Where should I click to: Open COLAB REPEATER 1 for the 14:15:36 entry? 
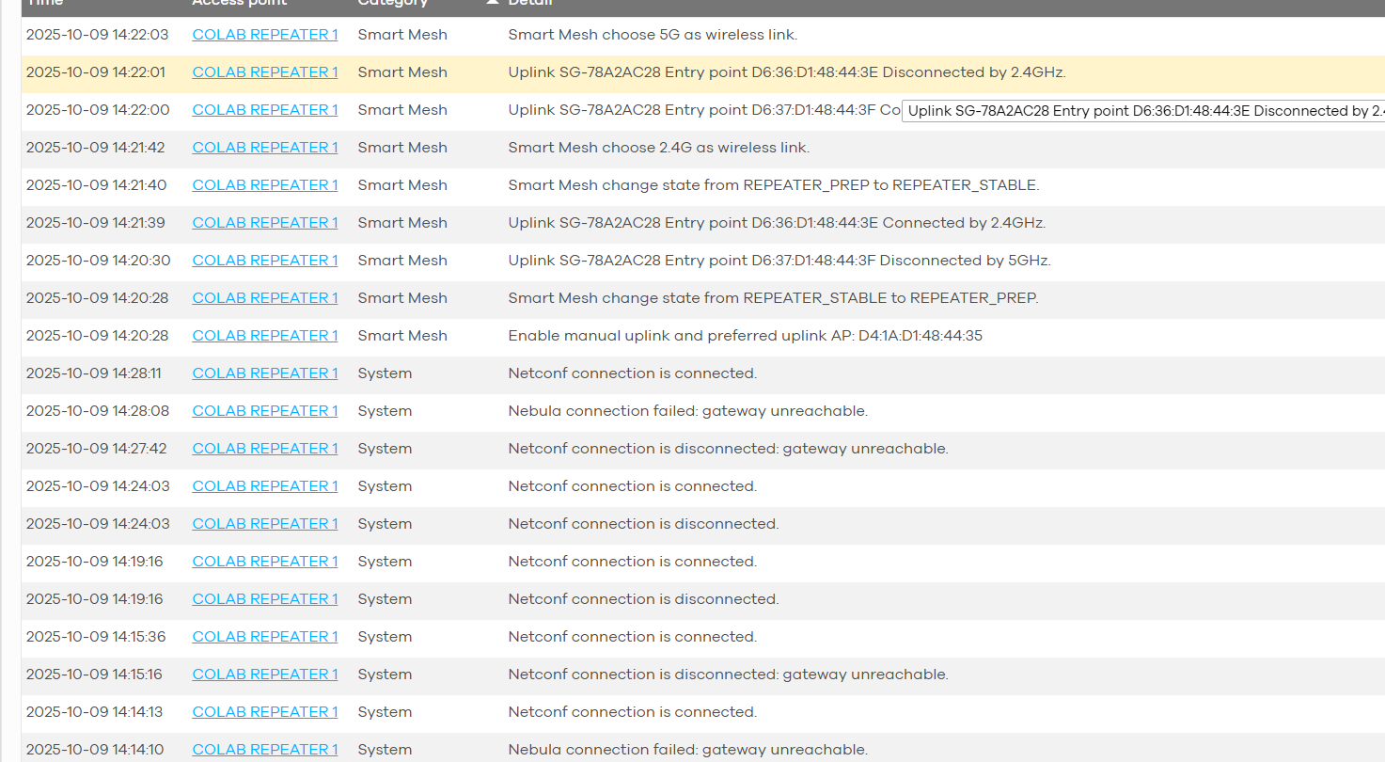[264, 636]
